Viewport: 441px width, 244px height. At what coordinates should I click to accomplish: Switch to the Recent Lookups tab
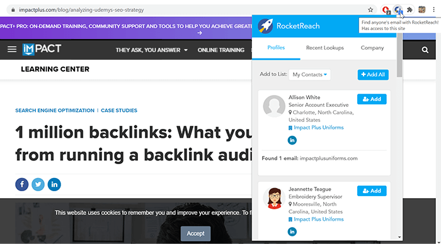[x=325, y=48]
